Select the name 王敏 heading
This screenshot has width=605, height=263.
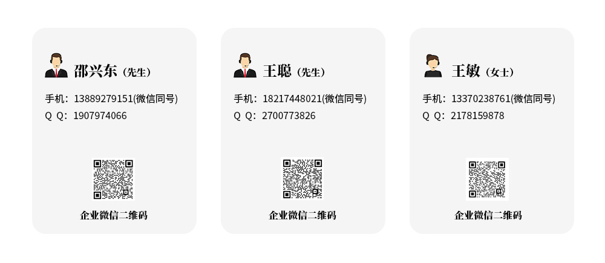coord(466,71)
